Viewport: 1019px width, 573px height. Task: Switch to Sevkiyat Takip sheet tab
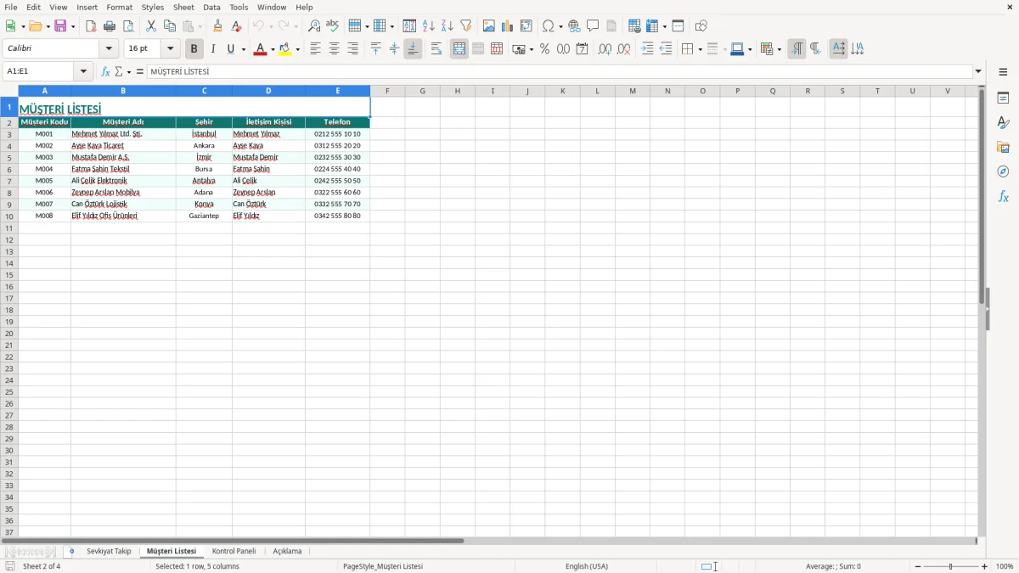tap(109, 551)
